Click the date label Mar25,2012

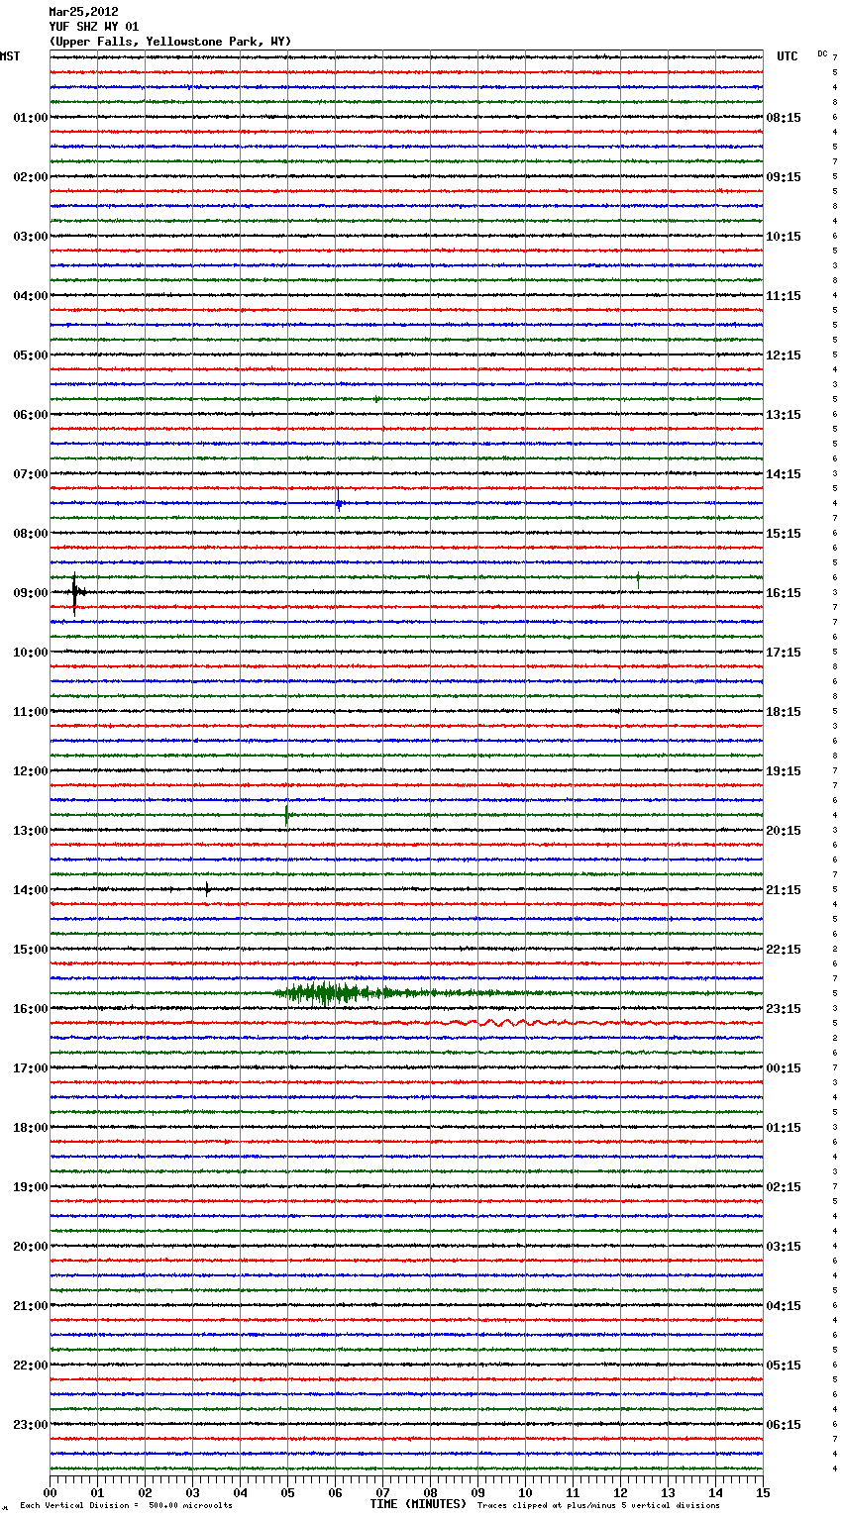83,12
